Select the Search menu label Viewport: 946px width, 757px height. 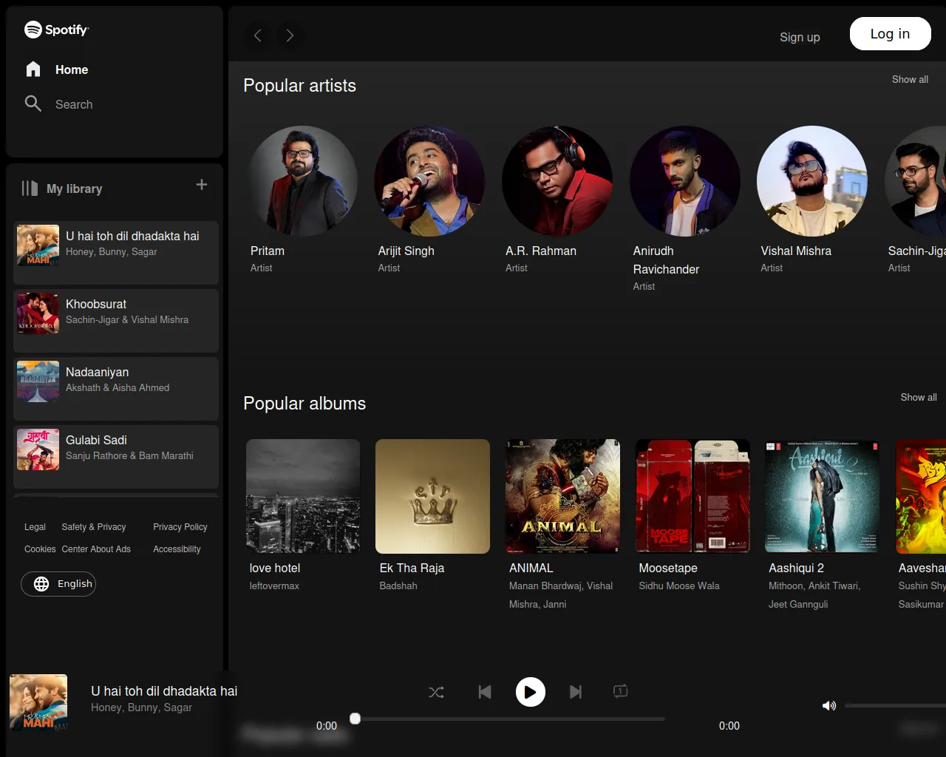pyautogui.click(x=74, y=104)
